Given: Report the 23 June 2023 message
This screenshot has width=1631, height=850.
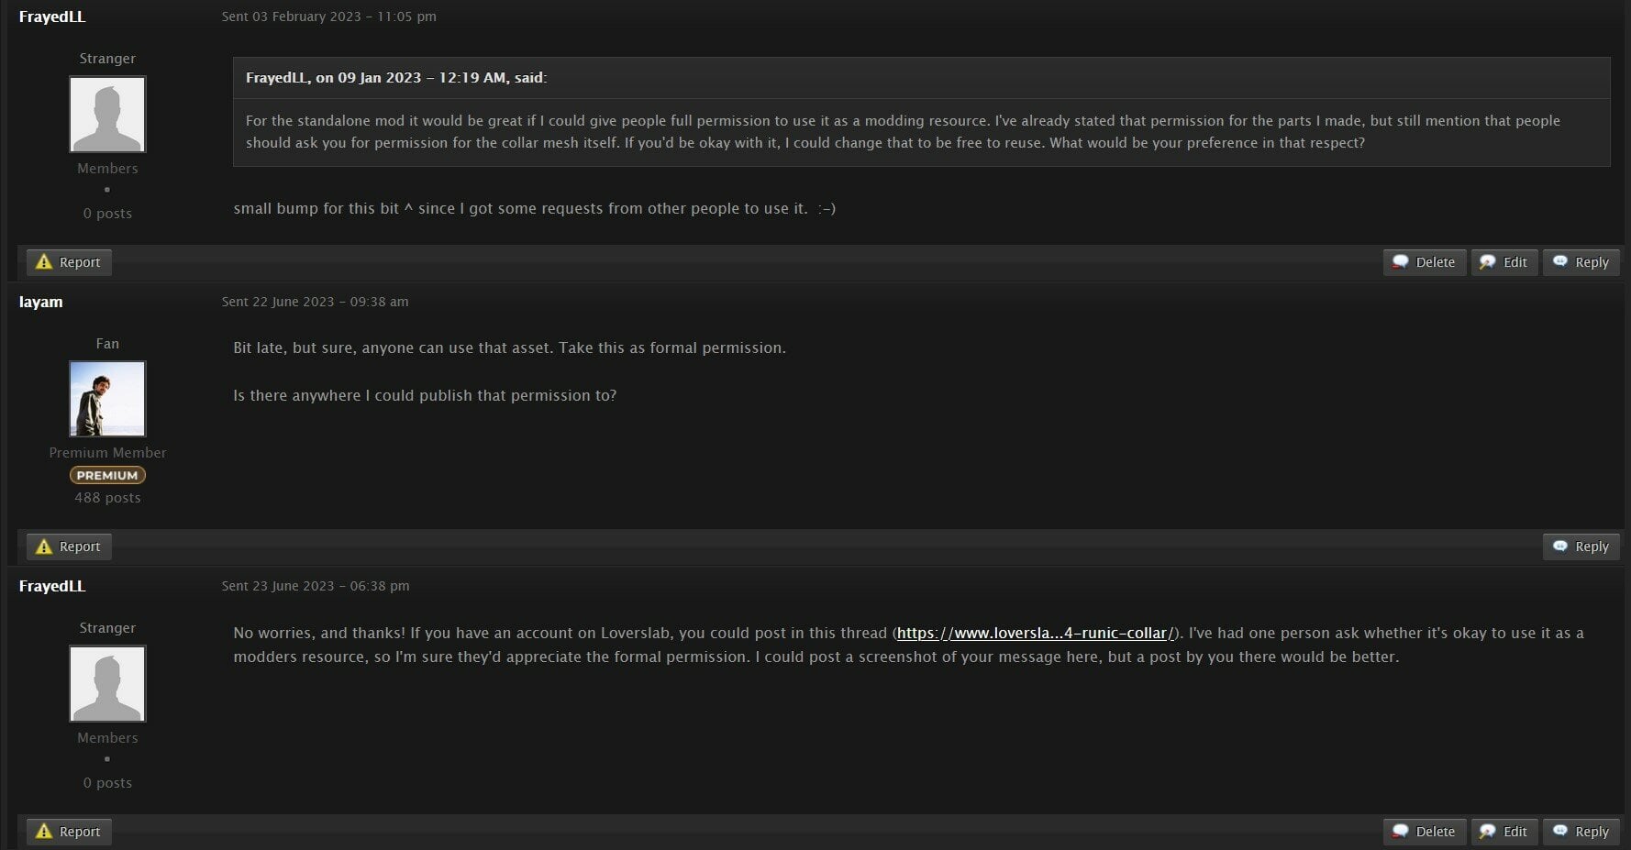Looking at the screenshot, I should tap(69, 832).
